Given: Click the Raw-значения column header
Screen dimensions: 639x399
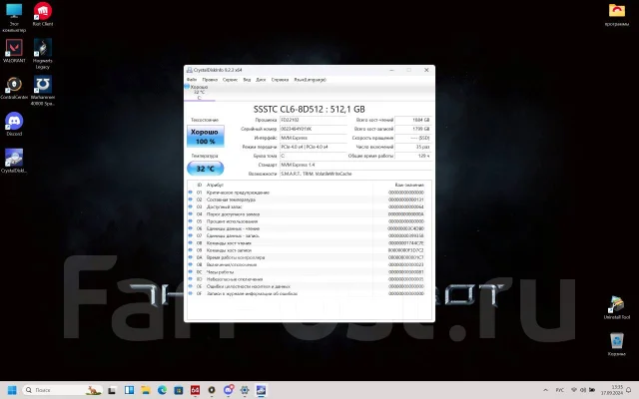Looking at the screenshot, I should (409, 185).
